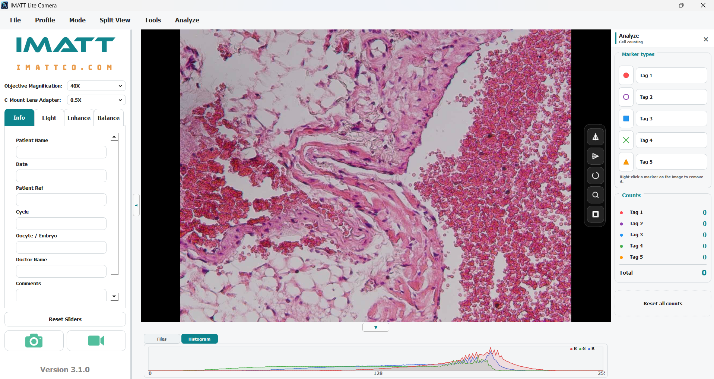This screenshot has width=714, height=379.
Task: Click the Doctor Name input field
Action: (61, 271)
